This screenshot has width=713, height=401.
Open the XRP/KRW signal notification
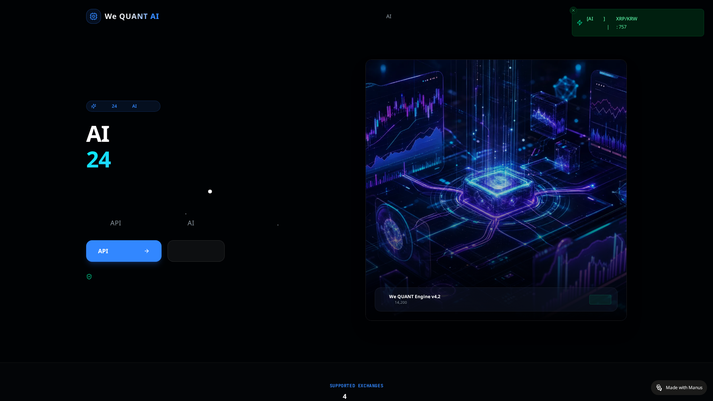[x=638, y=23]
